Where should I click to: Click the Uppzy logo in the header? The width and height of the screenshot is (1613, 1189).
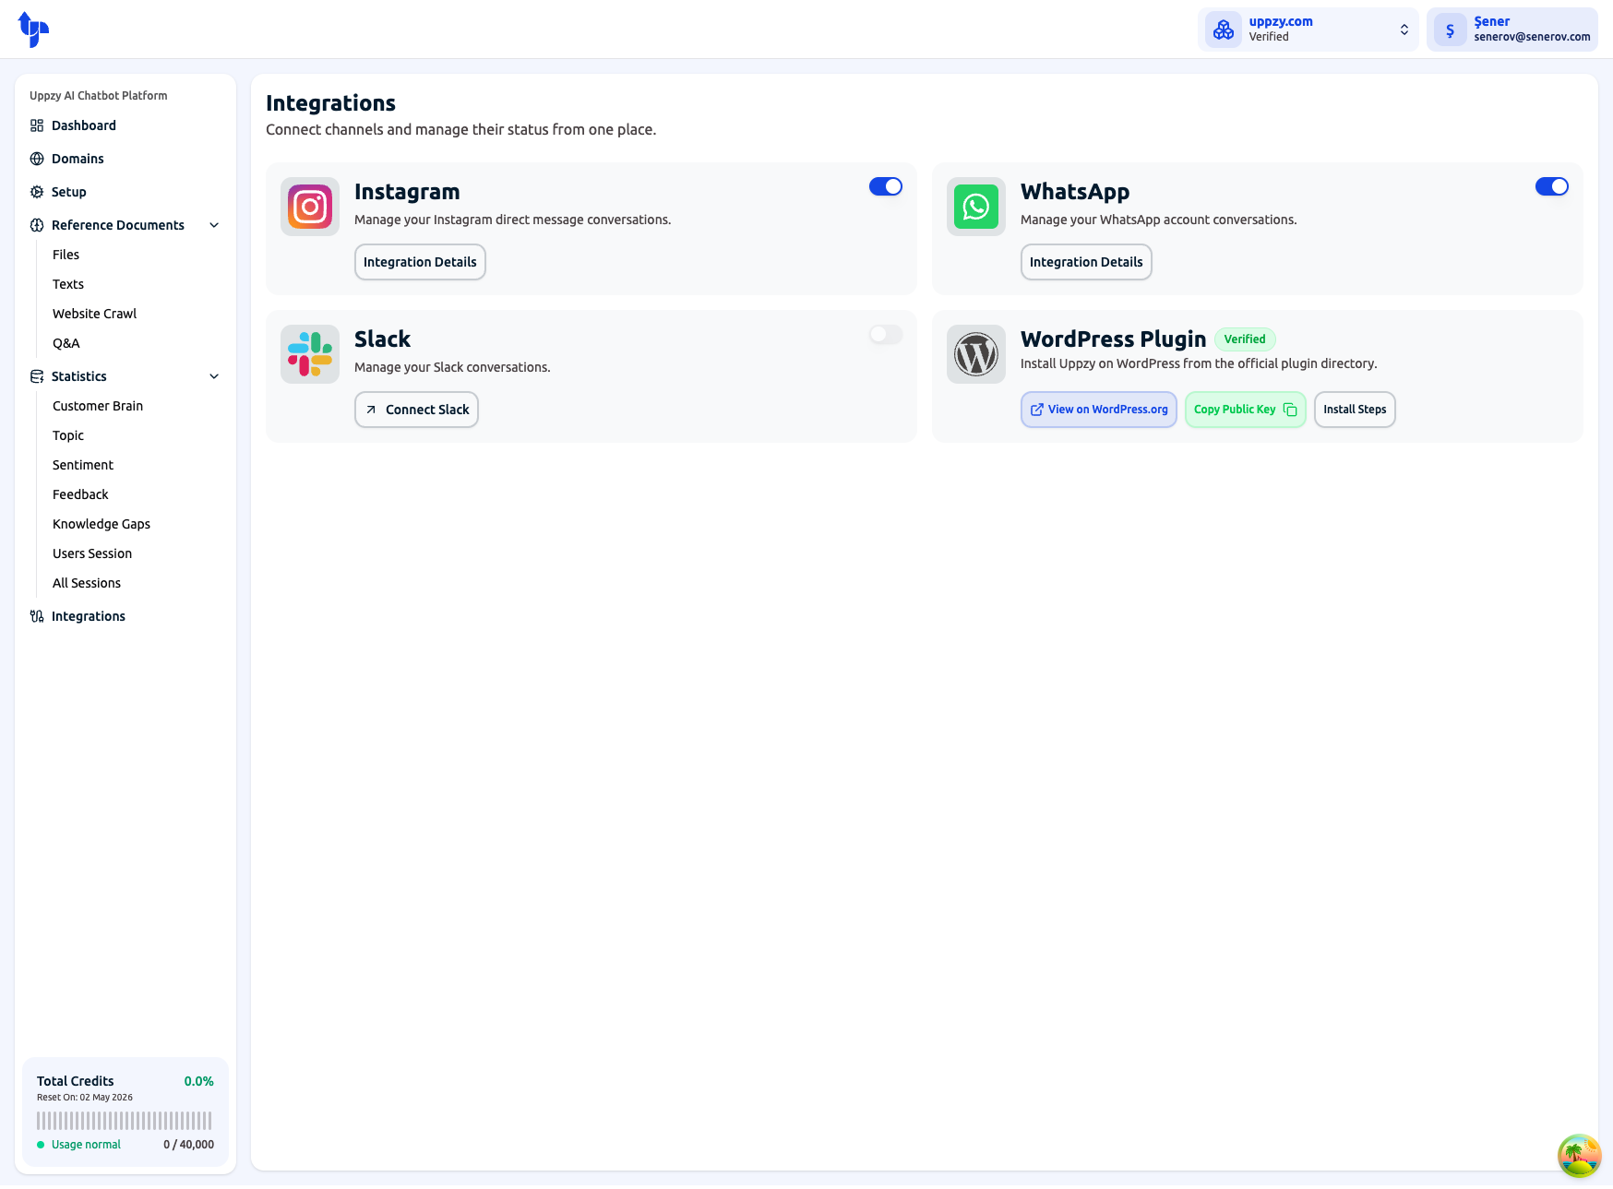click(33, 30)
